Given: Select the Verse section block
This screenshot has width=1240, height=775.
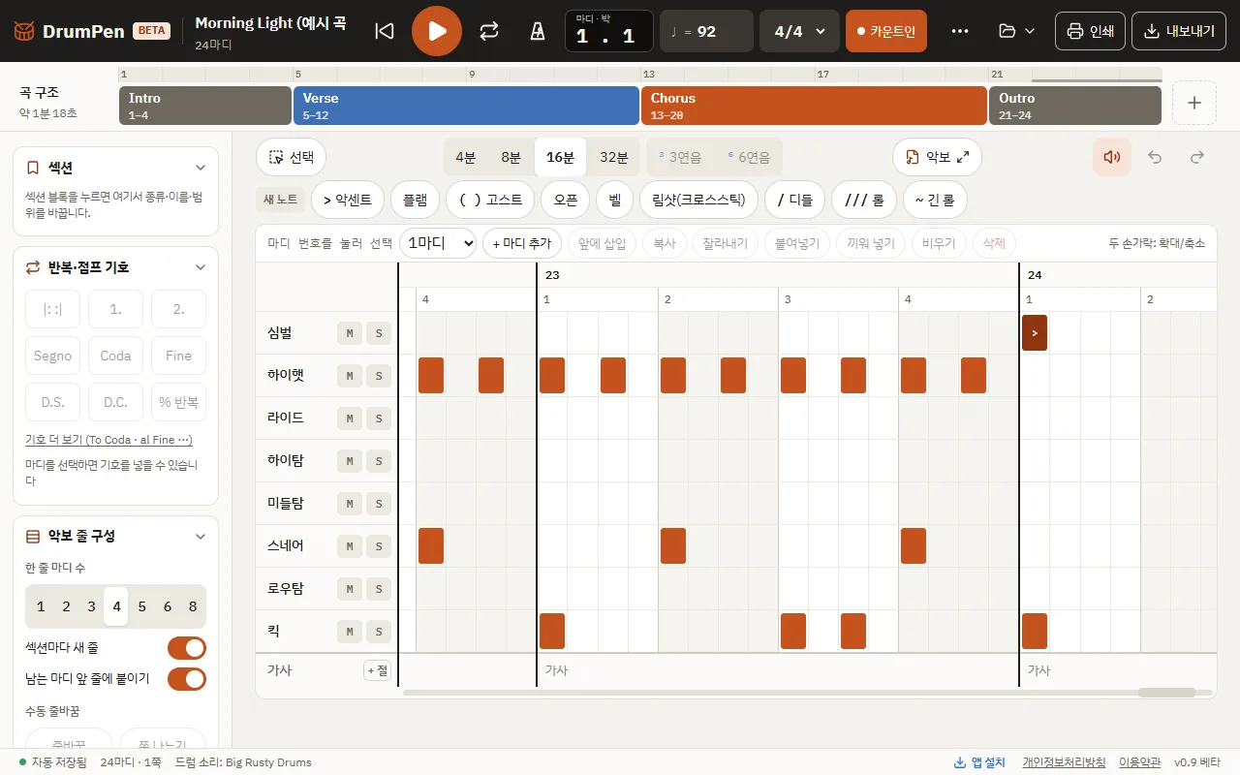Looking at the screenshot, I should (466, 106).
